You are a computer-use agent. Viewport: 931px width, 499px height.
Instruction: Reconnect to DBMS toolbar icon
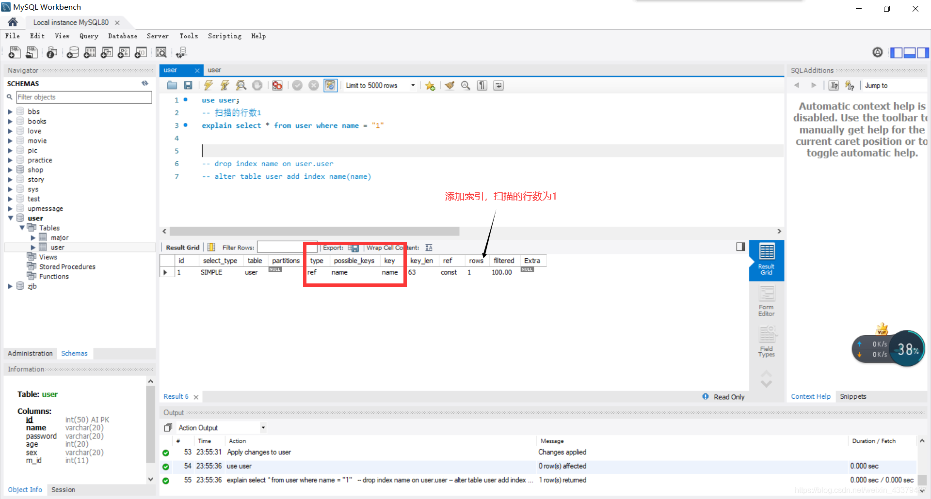pos(181,52)
